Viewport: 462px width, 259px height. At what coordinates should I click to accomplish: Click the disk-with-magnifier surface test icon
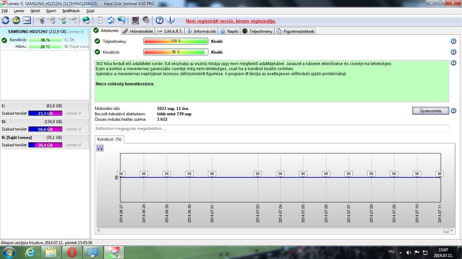click(x=73, y=20)
